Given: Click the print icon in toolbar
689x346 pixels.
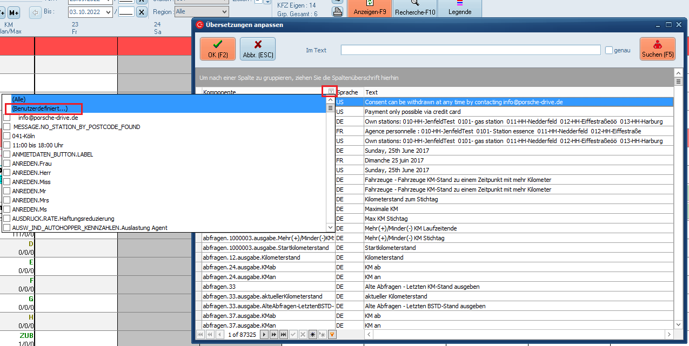Looking at the screenshot, I should click(x=337, y=12).
